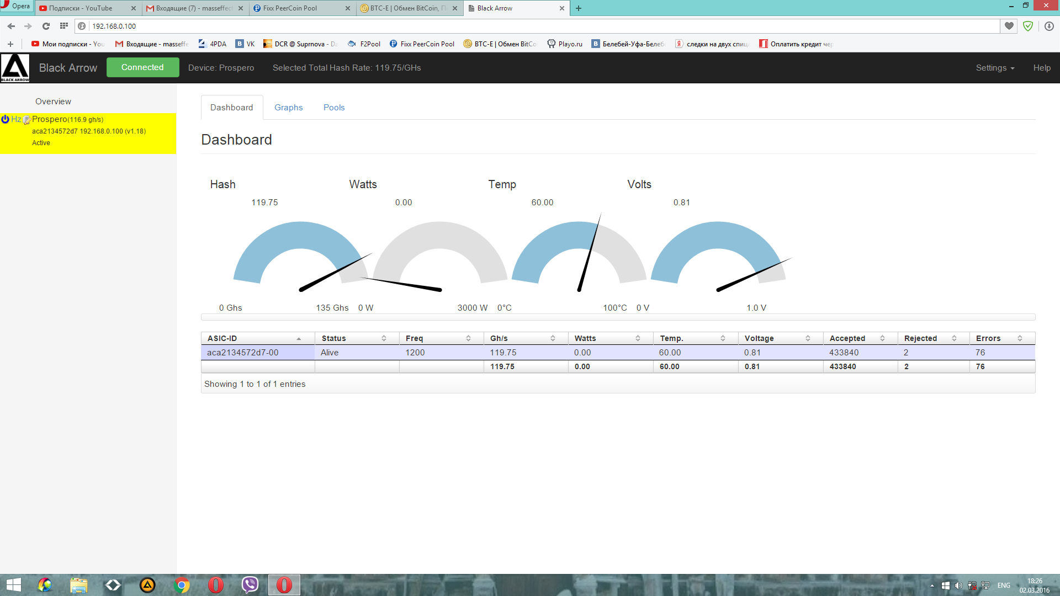The width and height of the screenshot is (1060, 596).
Task: Open a new browser tab
Action: [579, 8]
